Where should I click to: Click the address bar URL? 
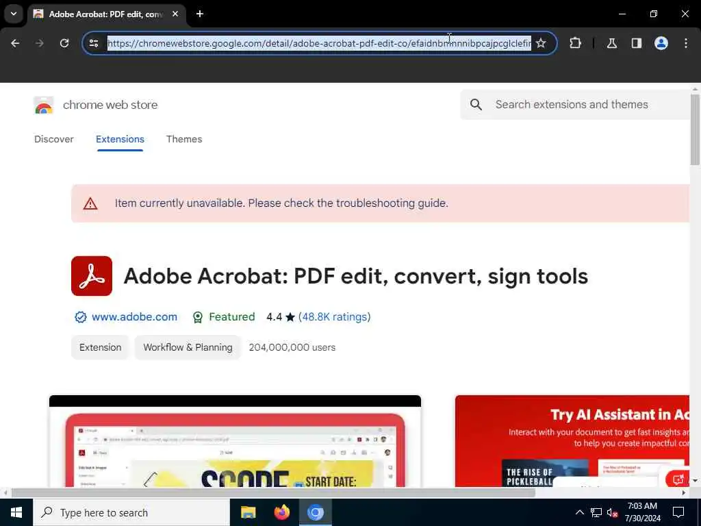319,43
